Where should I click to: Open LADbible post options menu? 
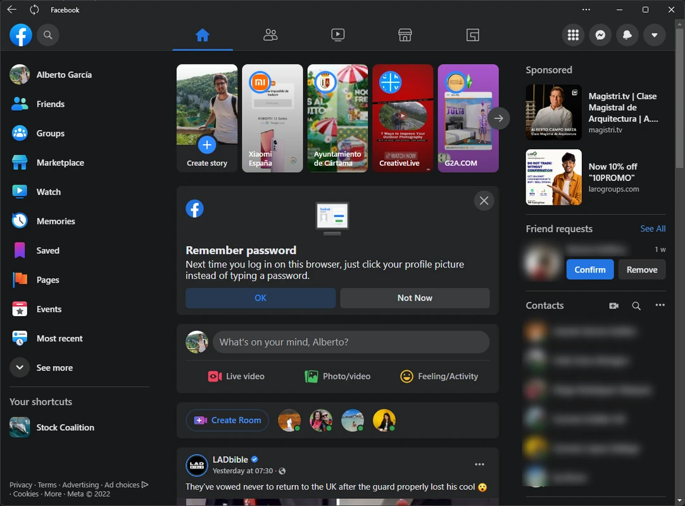[480, 464]
